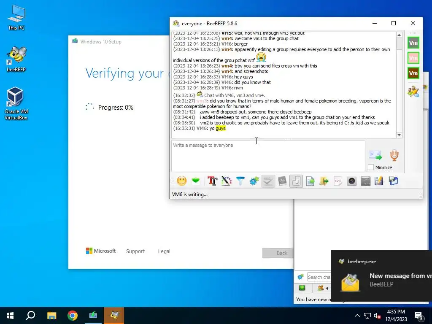Toggle the ABC spell checking button
The width and height of the screenshot is (432, 324).
coord(268,181)
